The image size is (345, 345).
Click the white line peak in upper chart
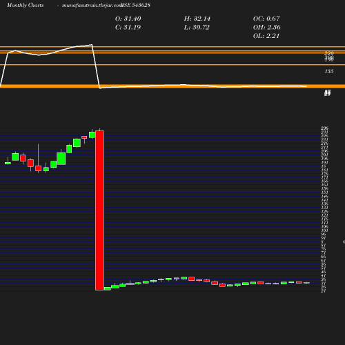(x=92, y=45)
